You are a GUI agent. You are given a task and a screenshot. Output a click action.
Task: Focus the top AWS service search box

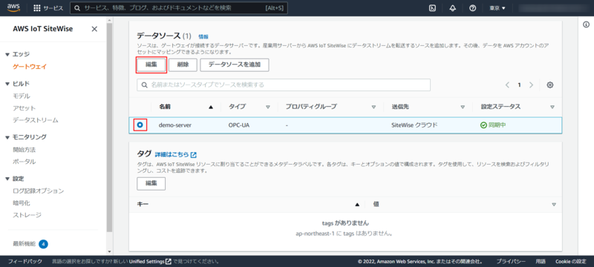coord(179,8)
